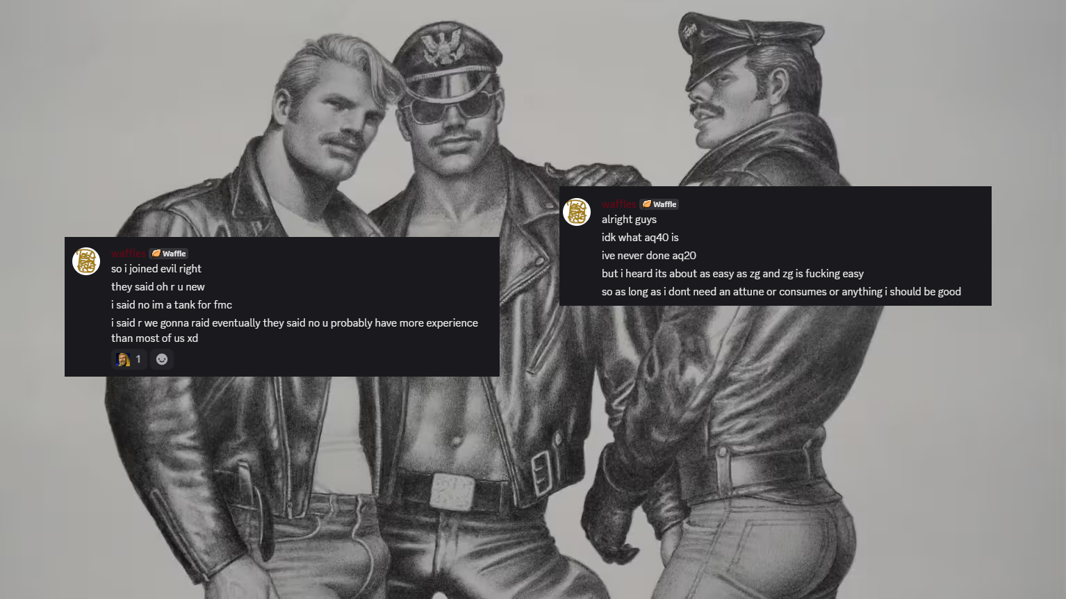Select the "alright guys" message line
Image resolution: width=1066 pixels, height=599 pixels.
tap(629, 220)
